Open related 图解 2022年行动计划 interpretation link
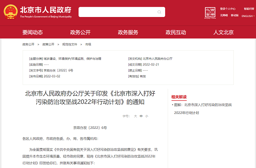The image size is (256, 168). 203,109
